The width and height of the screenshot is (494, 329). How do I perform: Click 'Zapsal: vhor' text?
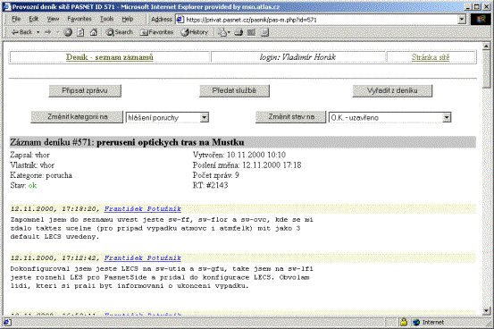(30, 155)
